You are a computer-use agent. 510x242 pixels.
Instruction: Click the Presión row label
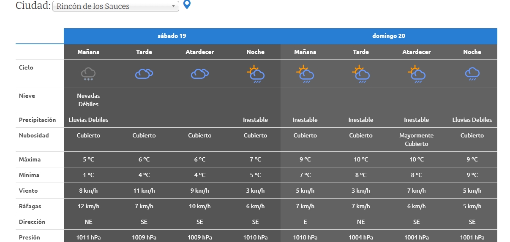[29, 237]
